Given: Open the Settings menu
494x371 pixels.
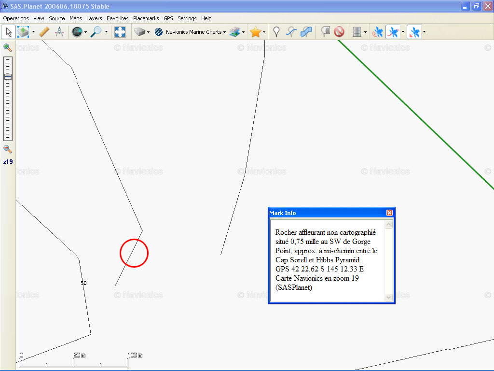Looking at the screenshot, I should (x=187, y=18).
